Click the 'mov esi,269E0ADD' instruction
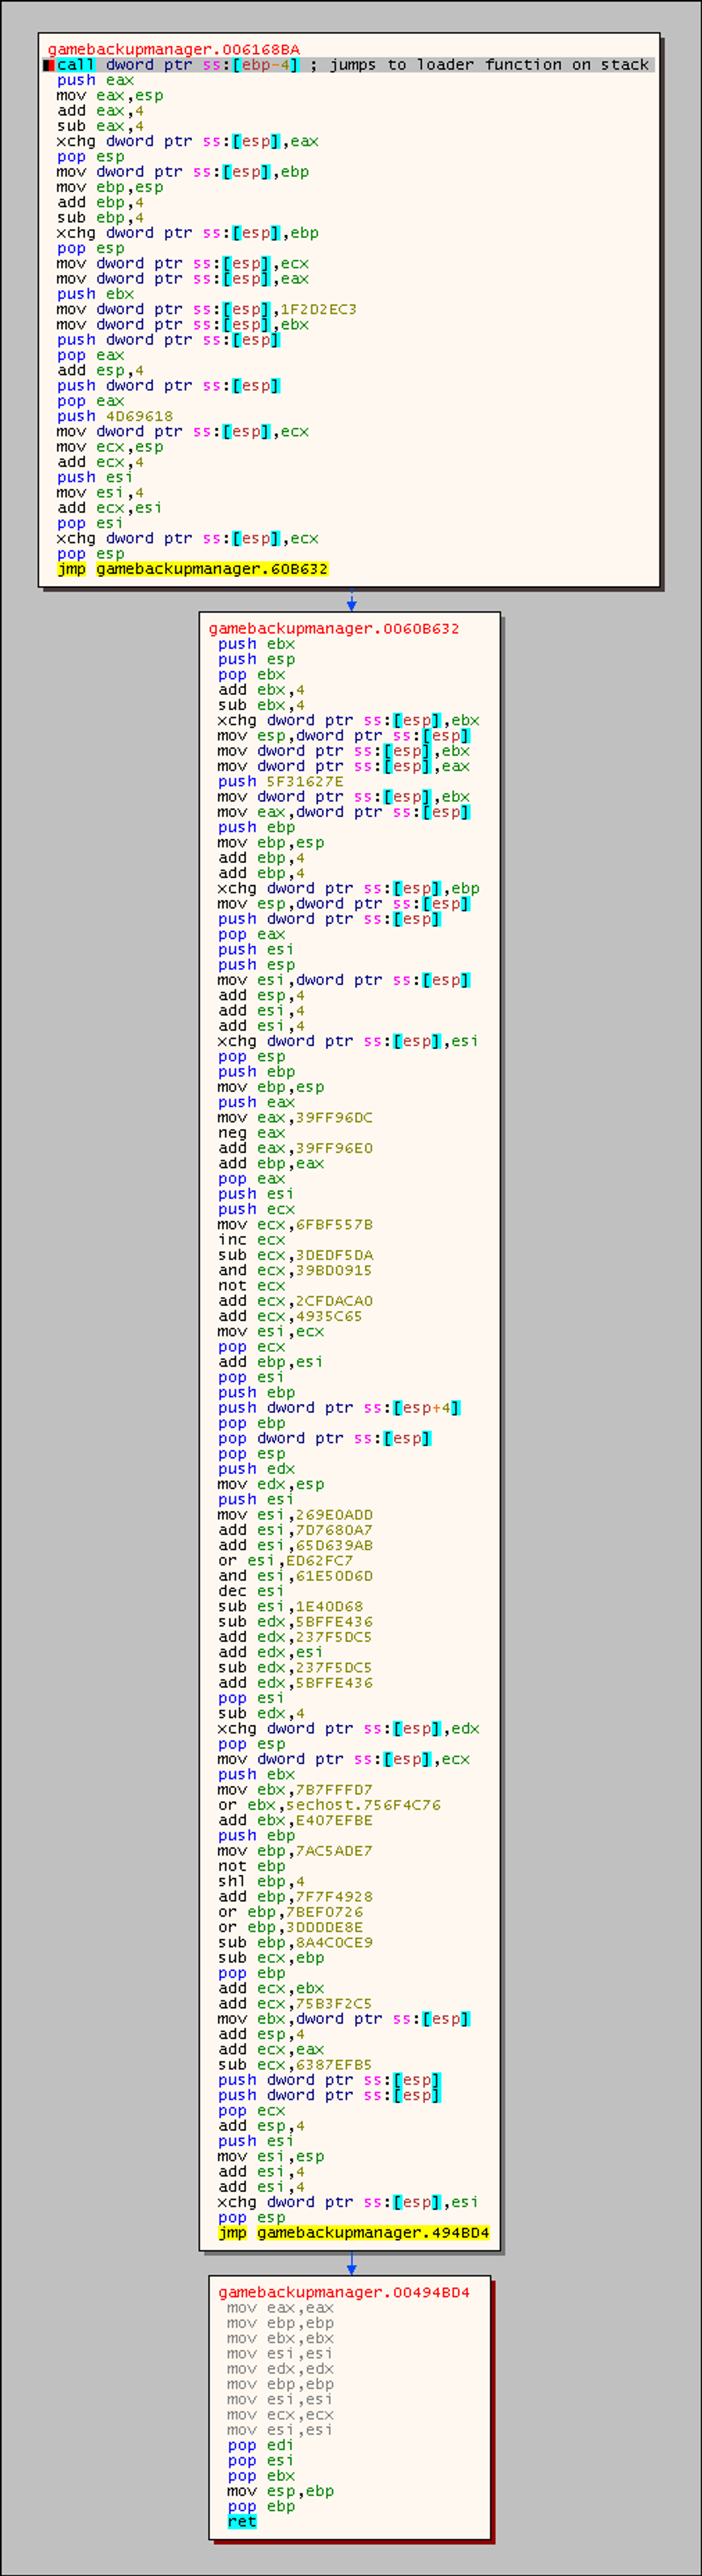Screen dimensions: 702x2576 click(294, 1515)
